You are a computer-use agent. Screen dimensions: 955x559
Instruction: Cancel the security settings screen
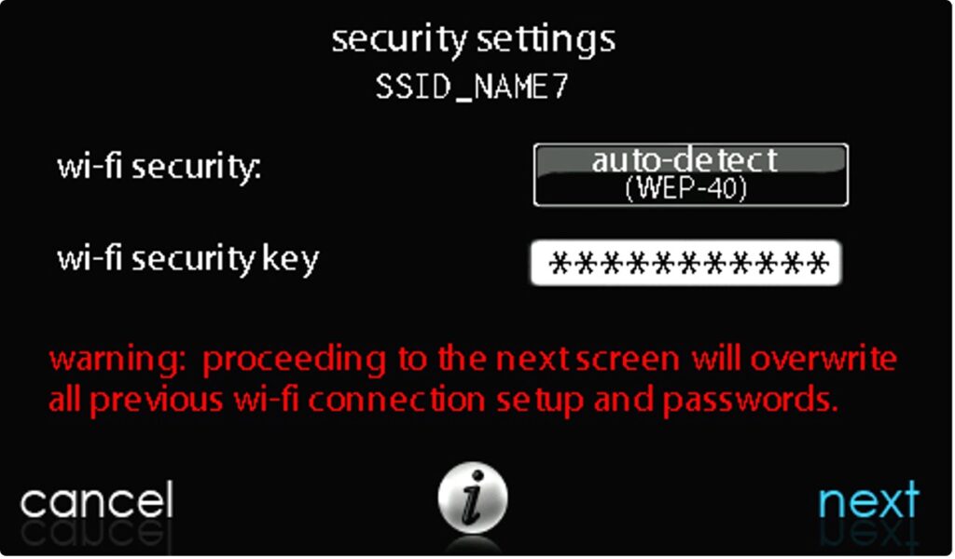97,500
